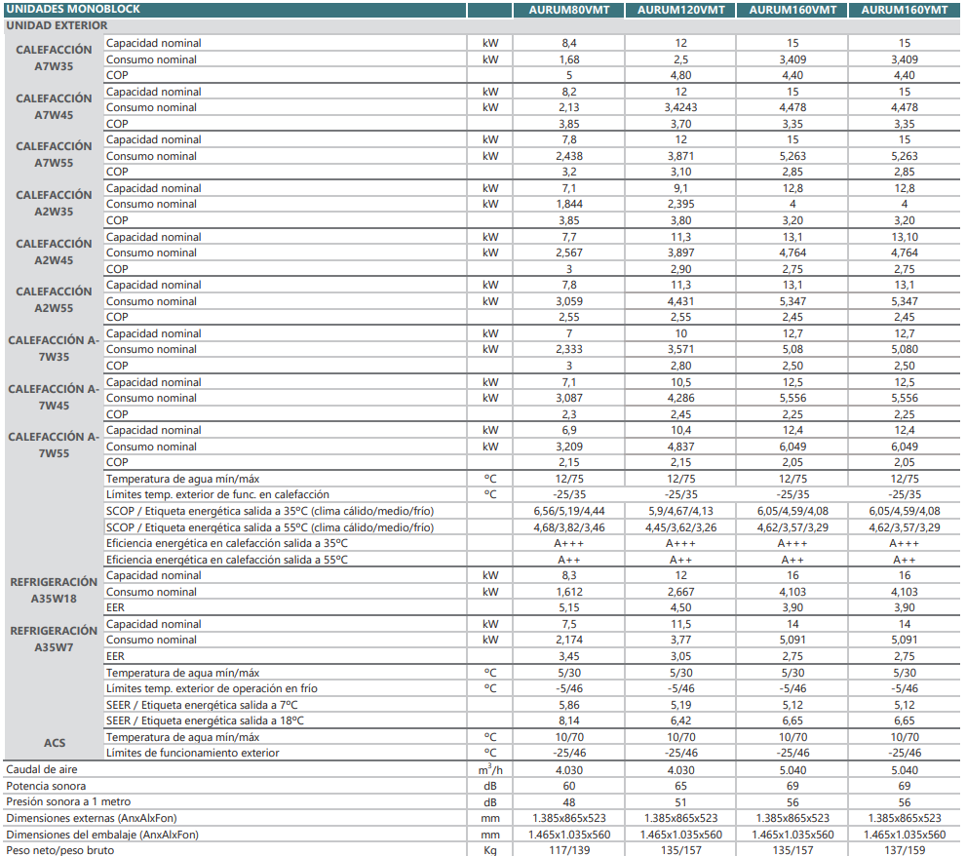
Task: Click the CALEFACCIÓN A2W35 group label
Action: [55, 204]
